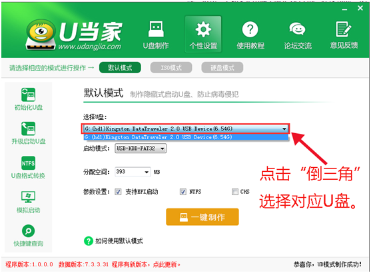Click 恭喜你，UD模式制作成功 status message
This screenshot has height=273, width=371.
click(328, 264)
